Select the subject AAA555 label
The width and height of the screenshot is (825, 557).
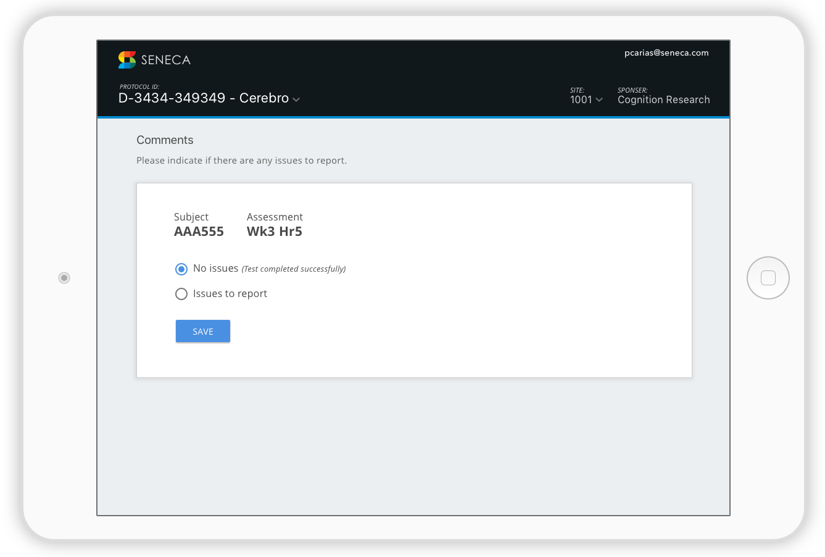tap(199, 231)
